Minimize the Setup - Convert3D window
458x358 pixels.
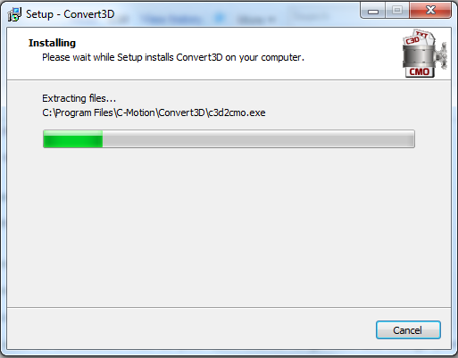coord(373,12)
